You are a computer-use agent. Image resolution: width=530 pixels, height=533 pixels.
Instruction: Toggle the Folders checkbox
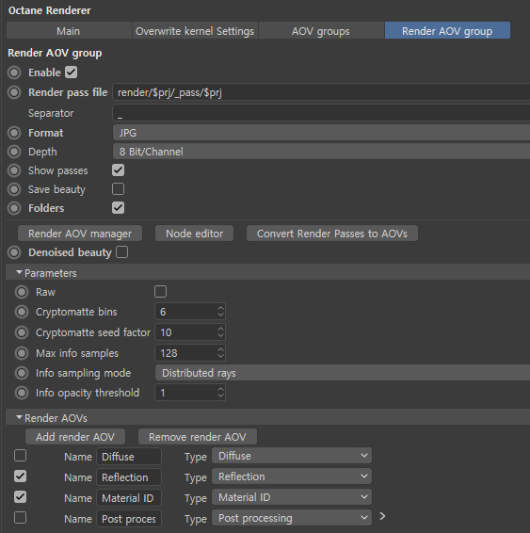coord(119,208)
